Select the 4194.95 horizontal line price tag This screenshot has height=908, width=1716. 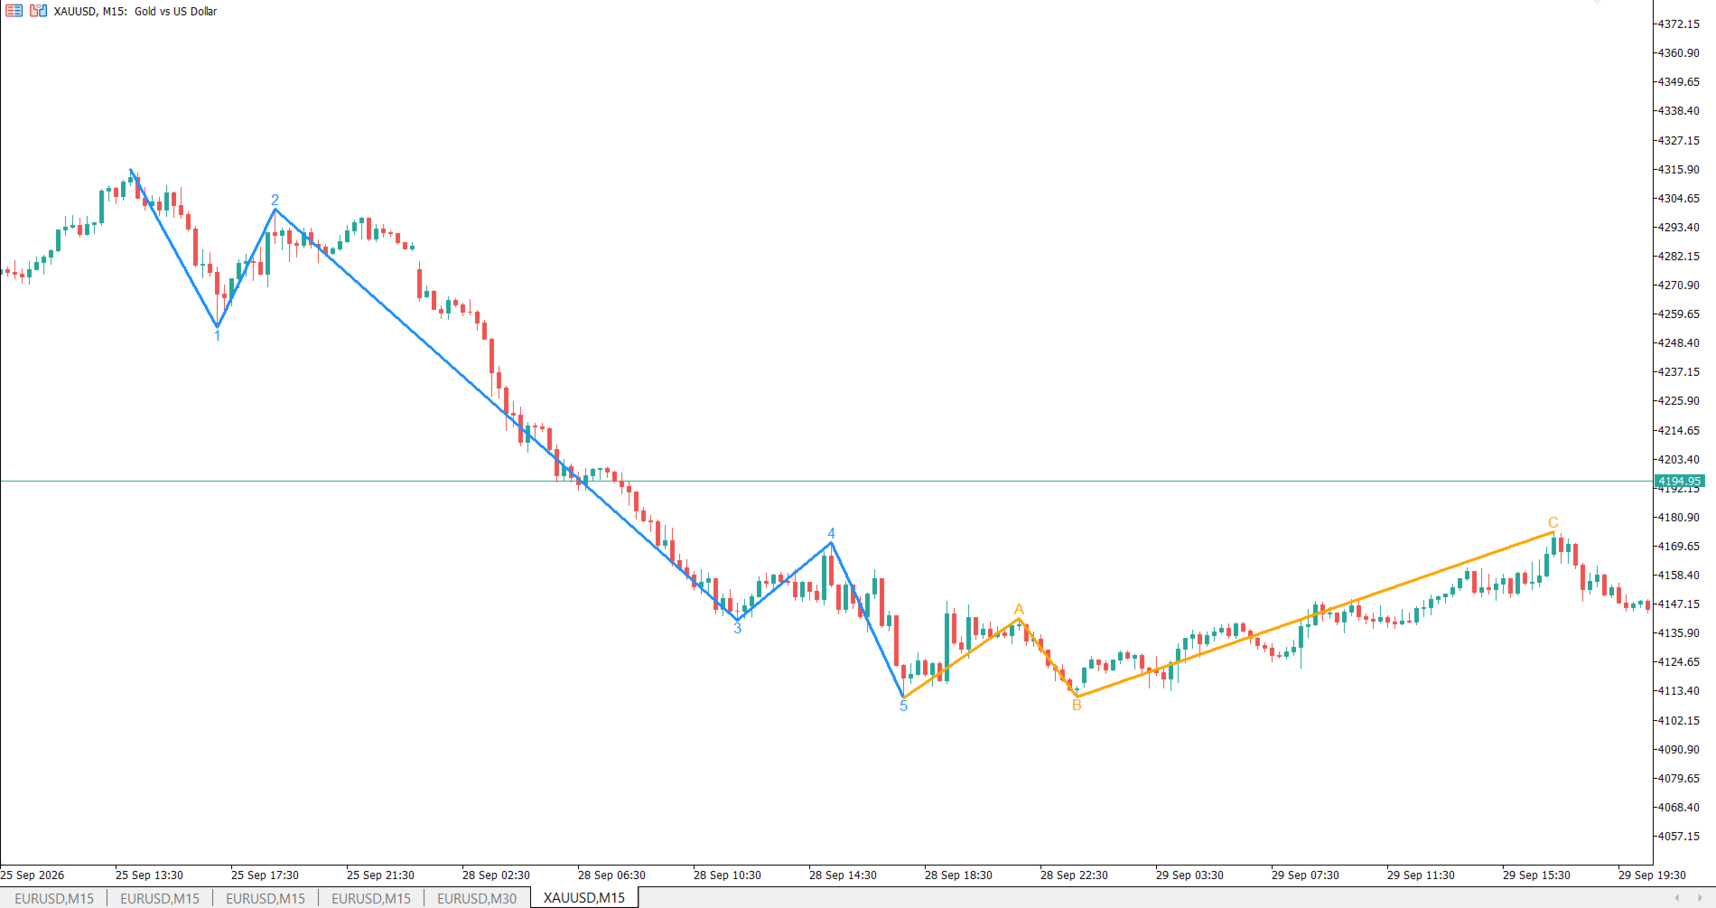pyautogui.click(x=1679, y=482)
